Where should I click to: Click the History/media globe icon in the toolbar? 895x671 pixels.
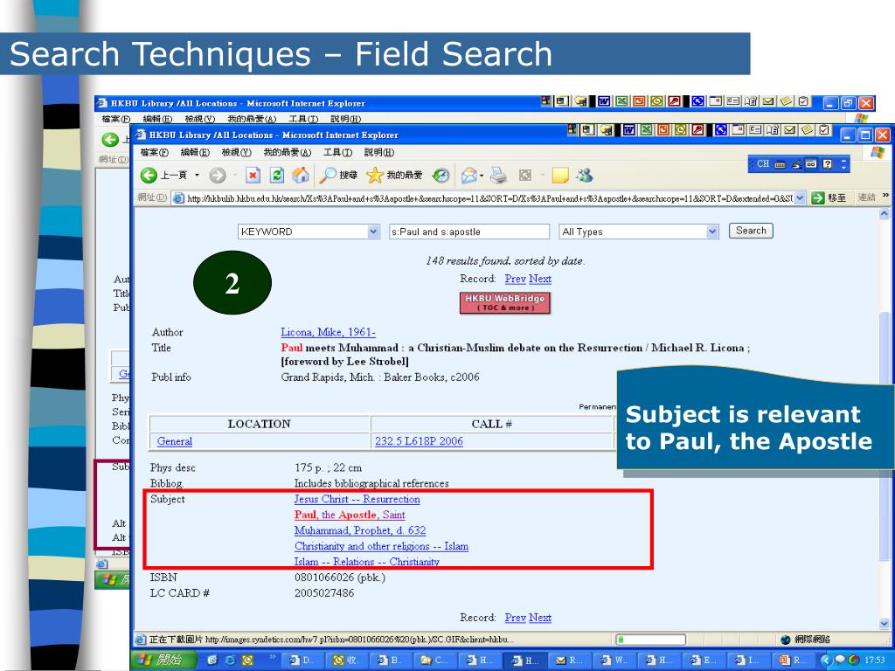click(x=441, y=175)
